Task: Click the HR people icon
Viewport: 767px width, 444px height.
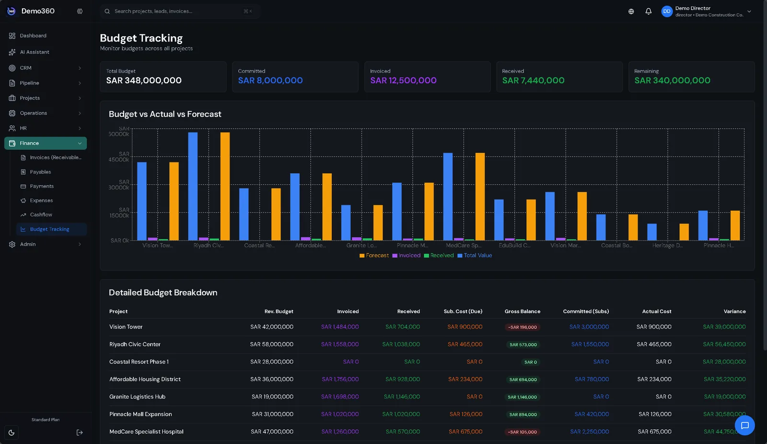Action: click(x=12, y=128)
